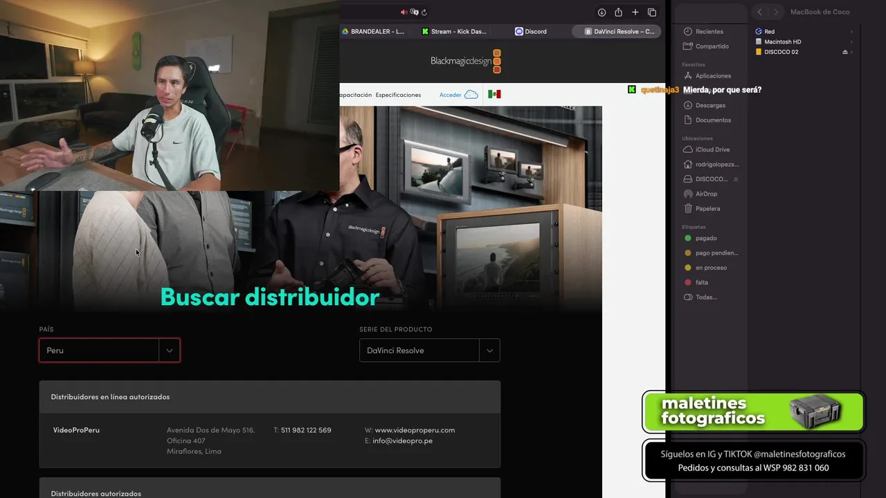Viewport: 886px width, 498px height.
Task: Filter by red falta tag
Action: pos(696,282)
